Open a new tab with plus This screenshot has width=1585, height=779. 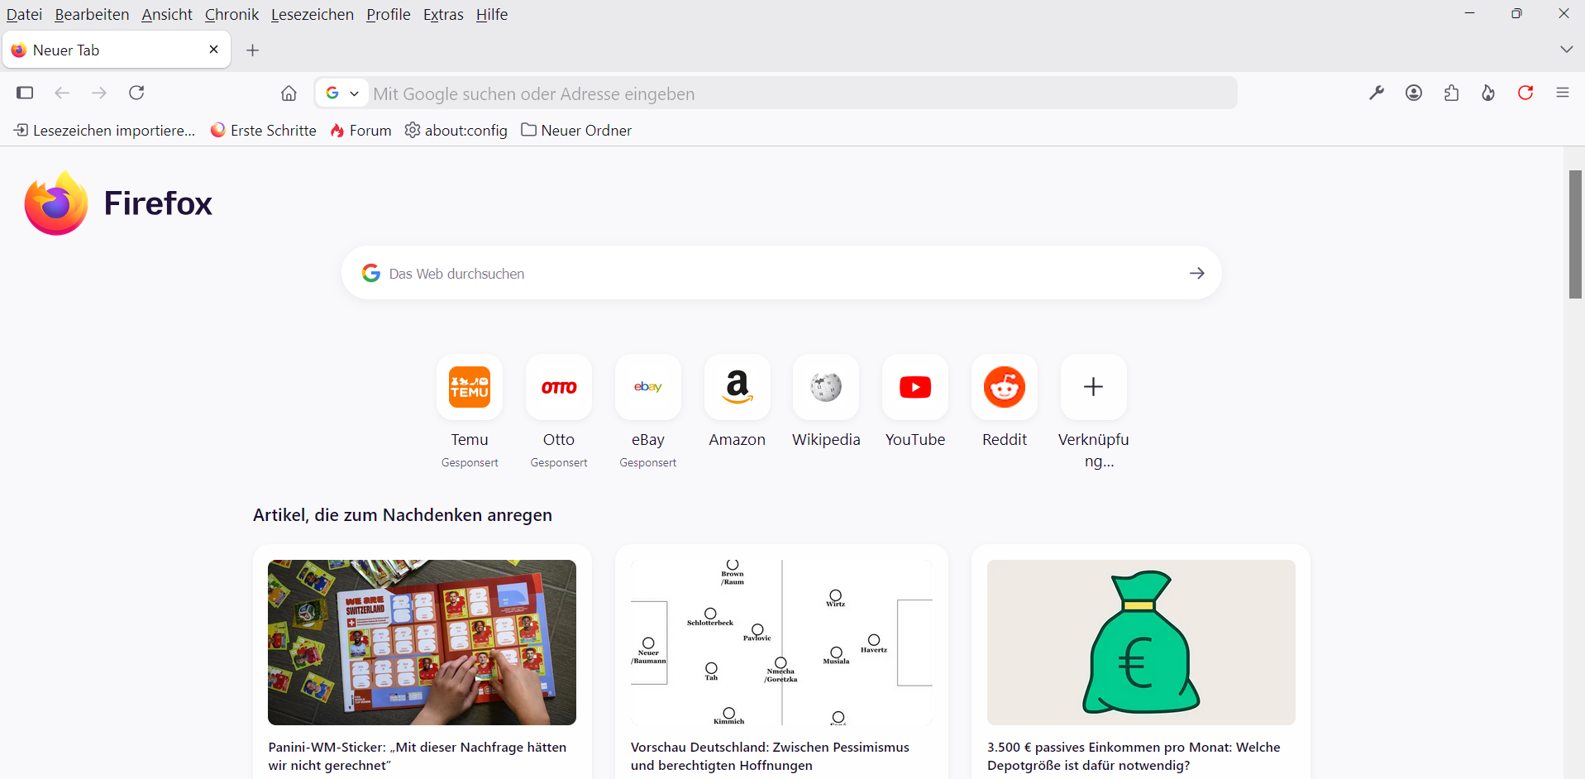[x=253, y=50]
